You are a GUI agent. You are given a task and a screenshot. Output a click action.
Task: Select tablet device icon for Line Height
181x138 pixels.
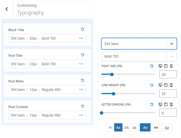pos(166,85)
